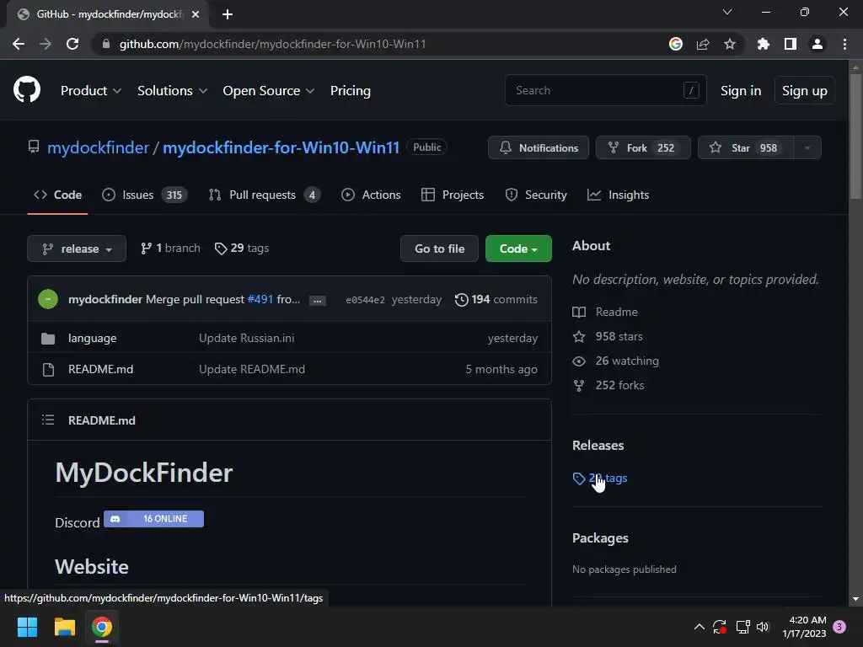Open README table of contents icon

pos(48,420)
